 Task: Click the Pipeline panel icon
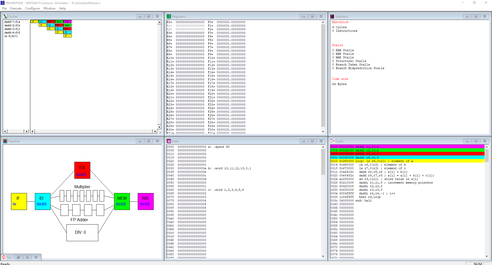tap(5, 141)
